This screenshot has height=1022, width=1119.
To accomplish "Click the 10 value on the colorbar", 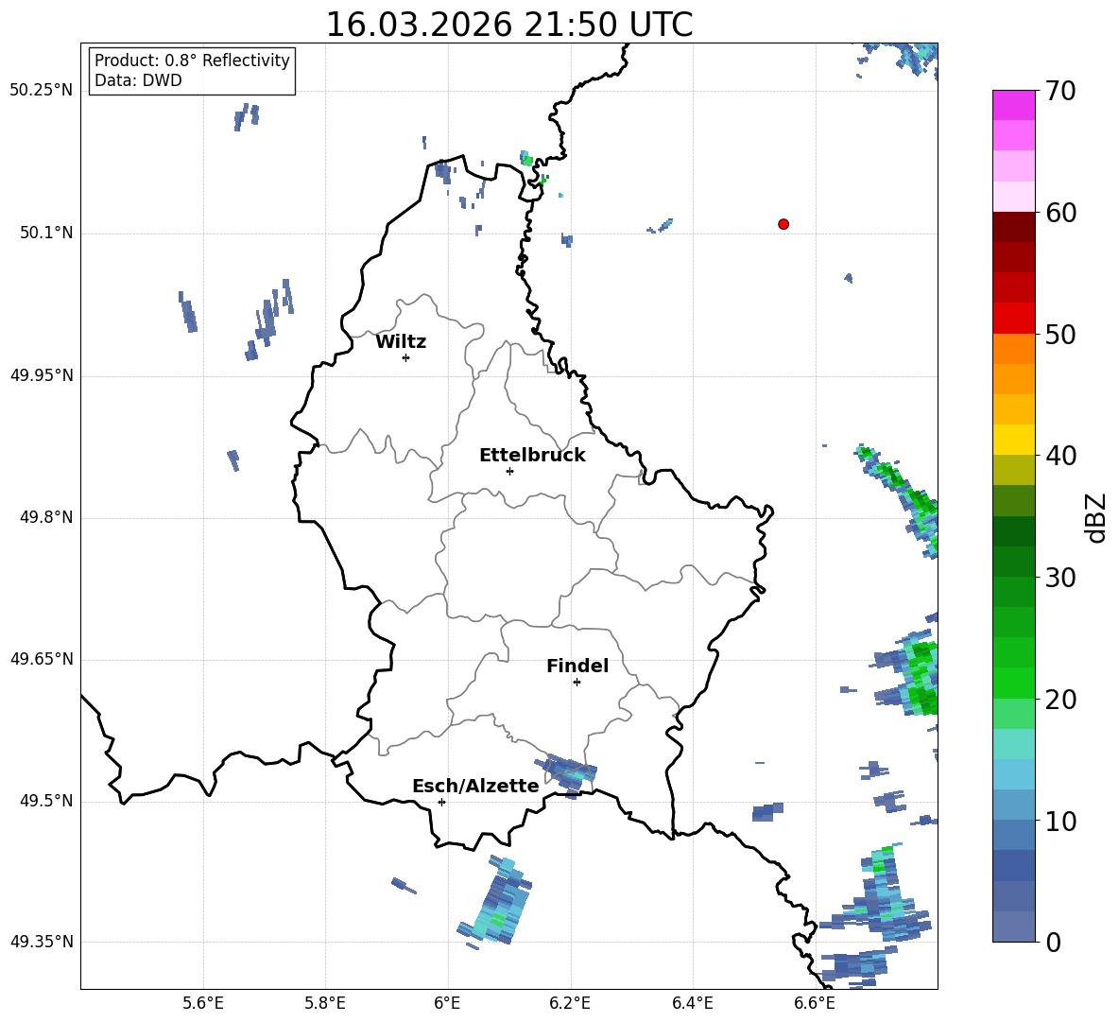I will pos(1060,821).
